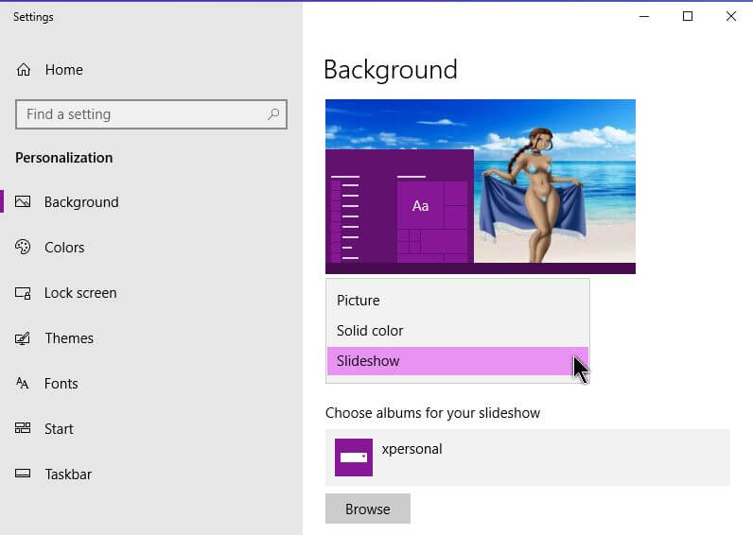
Task: Choose Picture from background dropdown
Action: click(457, 301)
